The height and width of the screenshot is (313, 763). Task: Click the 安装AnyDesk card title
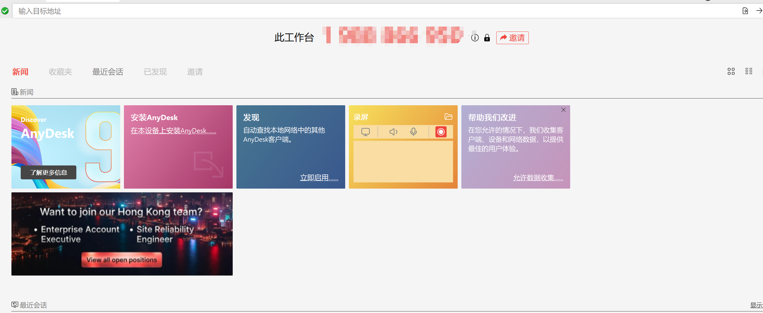[x=154, y=118]
